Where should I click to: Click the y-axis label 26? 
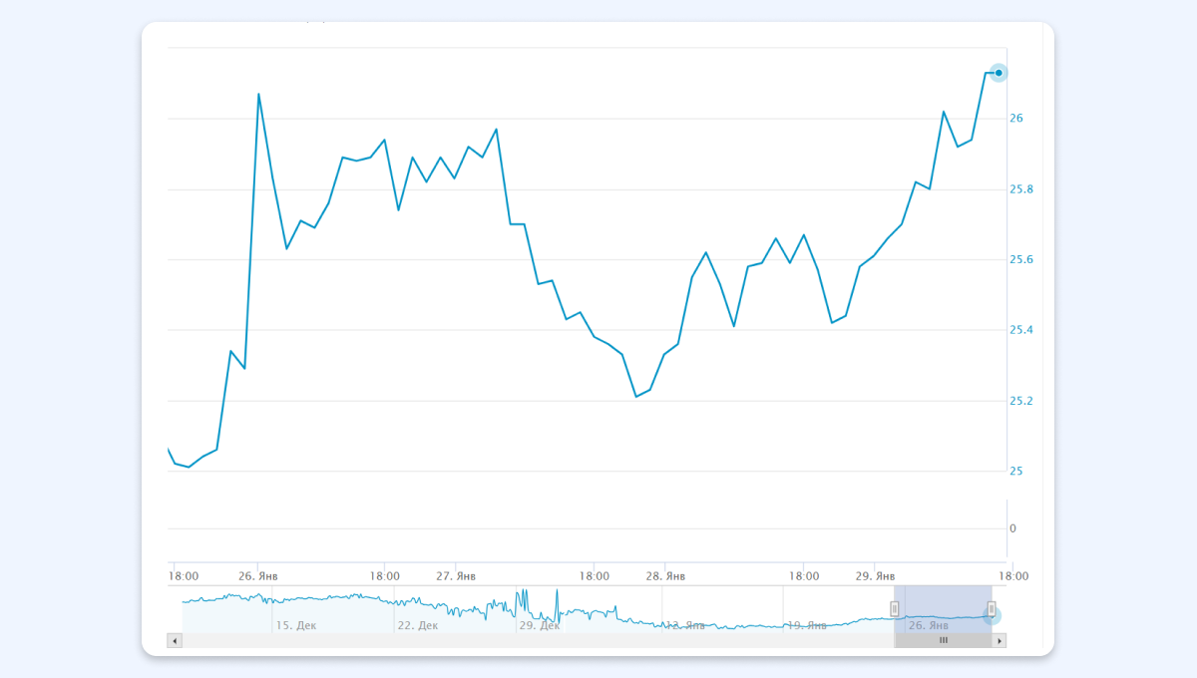pyautogui.click(x=1016, y=119)
